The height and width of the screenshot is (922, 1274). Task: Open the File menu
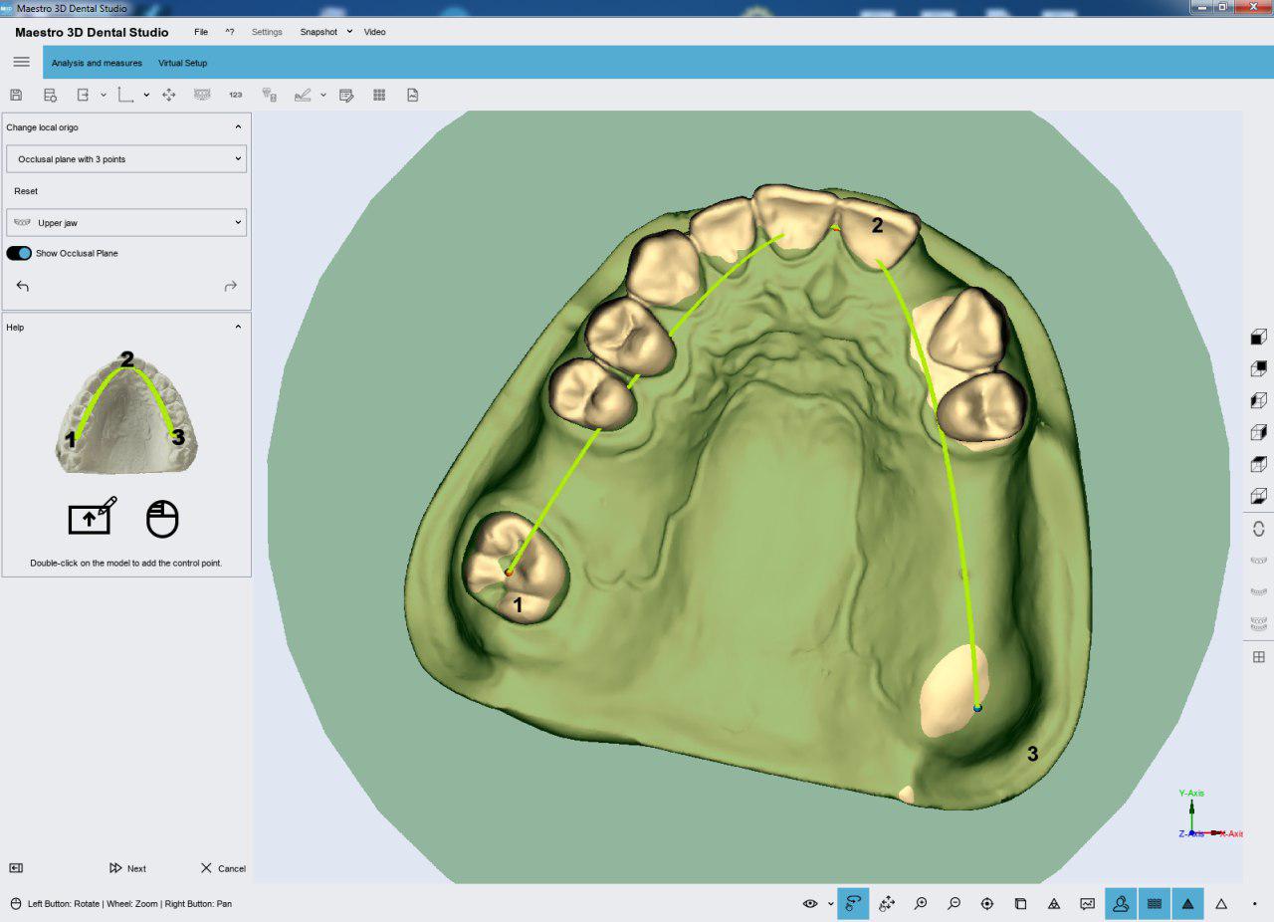coord(201,32)
